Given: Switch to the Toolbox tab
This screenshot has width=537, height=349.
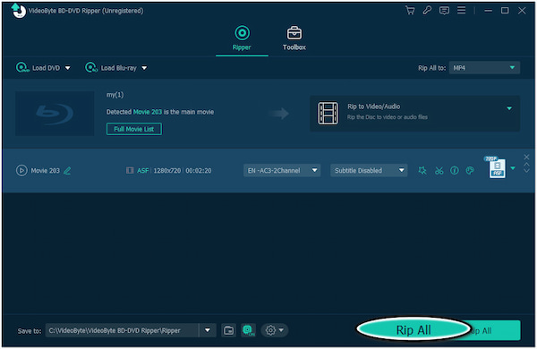Looking at the screenshot, I should point(294,38).
